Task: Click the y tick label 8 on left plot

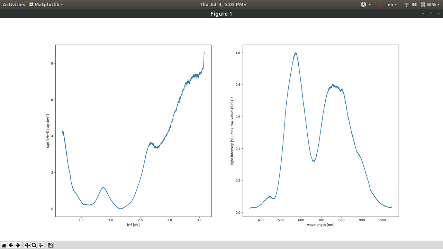Action: (52, 63)
